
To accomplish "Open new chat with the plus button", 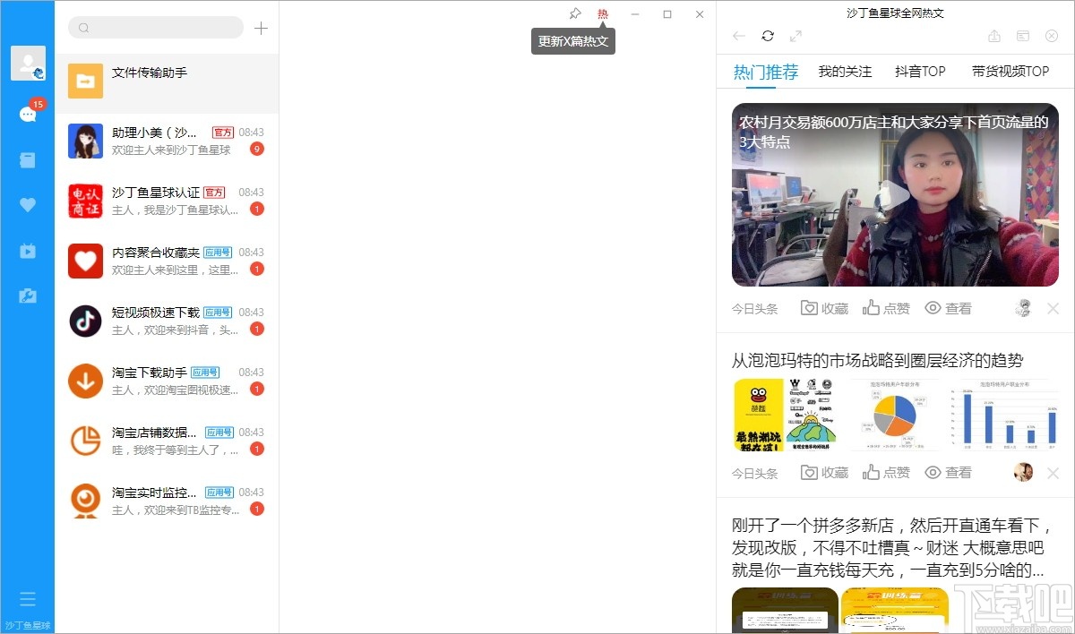I will pos(261,28).
